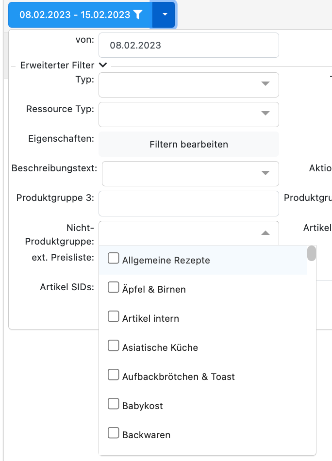Click into the Produktgruppe 3 field
This screenshot has height=461, width=332.
pos(188,203)
